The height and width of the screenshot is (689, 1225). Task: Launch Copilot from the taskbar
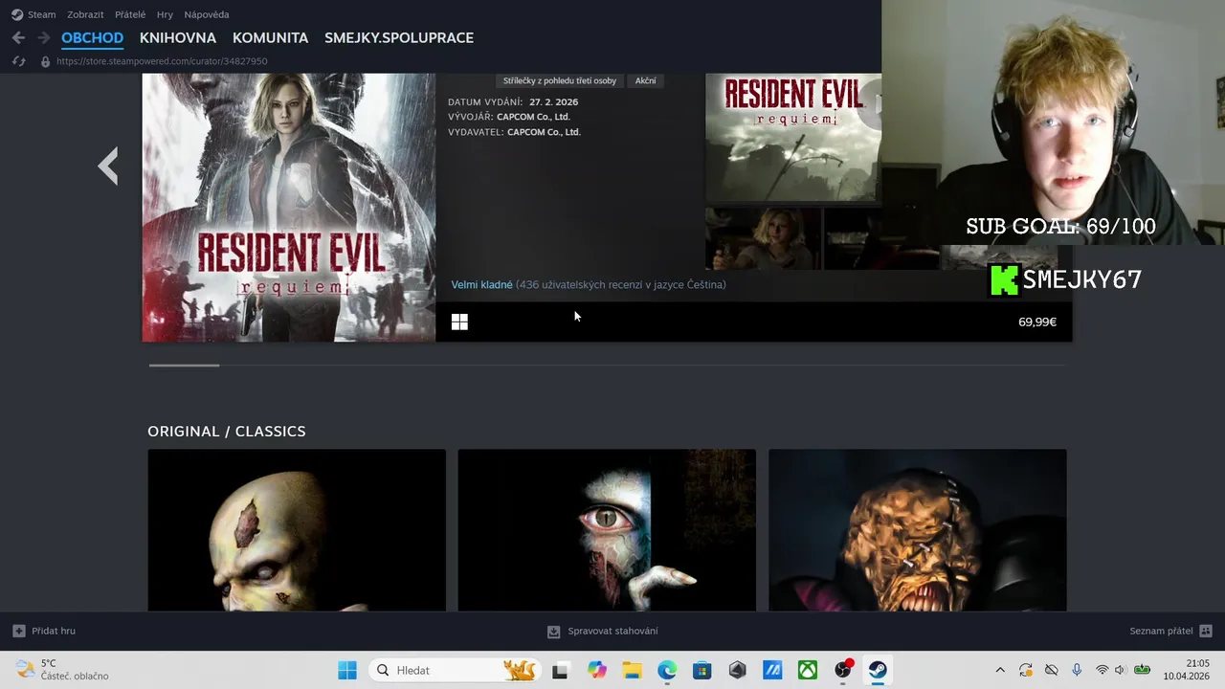(597, 670)
